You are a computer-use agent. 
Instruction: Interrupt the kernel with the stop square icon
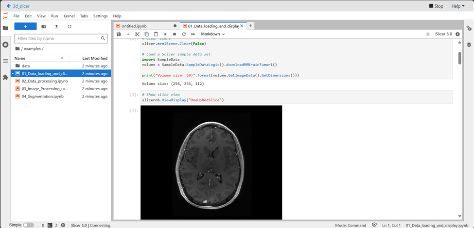coord(175,34)
